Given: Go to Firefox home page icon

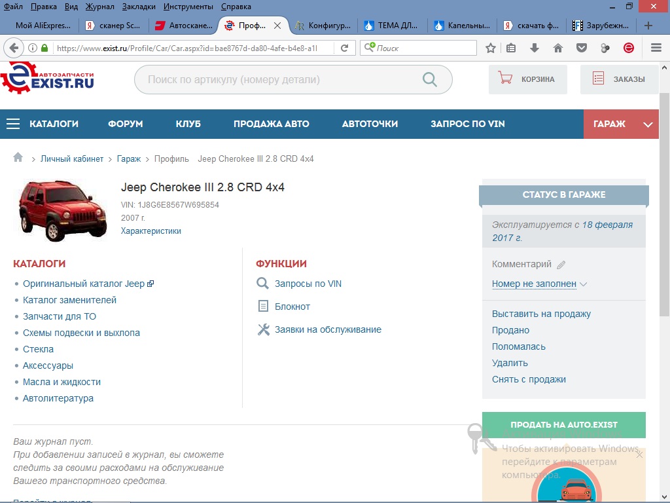Looking at the screenshot, I should 558,48.
